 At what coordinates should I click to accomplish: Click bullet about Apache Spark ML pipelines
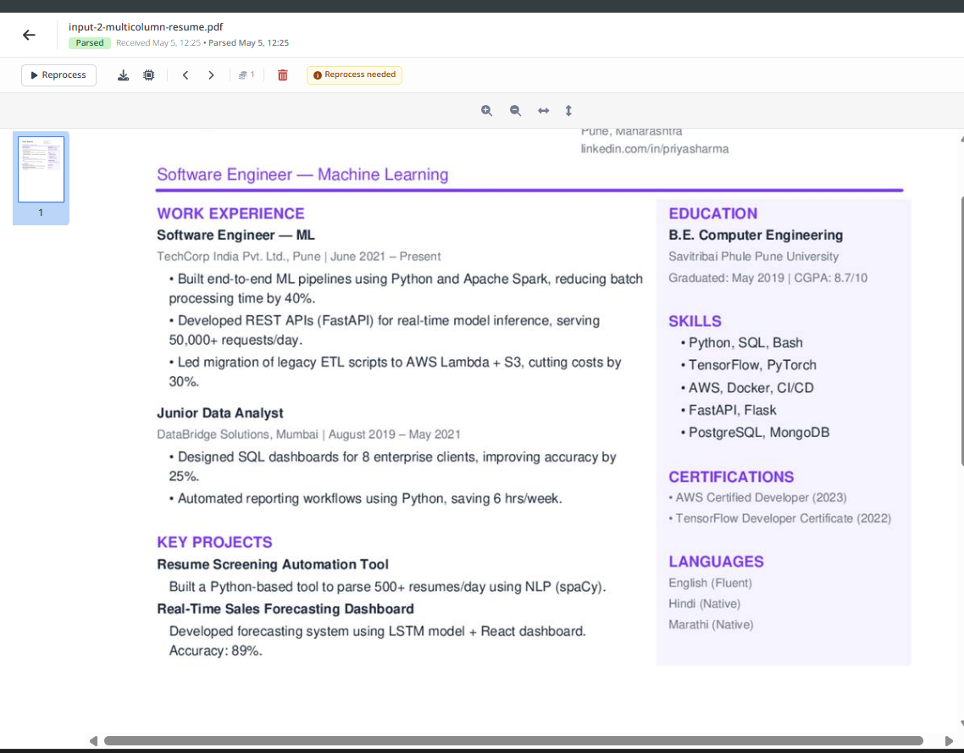coord(406,288)
